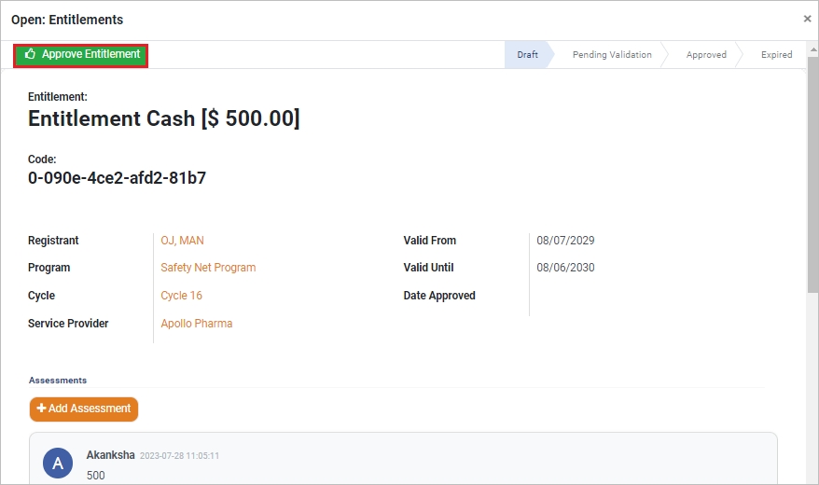Open the registrant link OJ, MAN
Screen dimensions: 819x485
pyautogui.click(x=182, y=240)
